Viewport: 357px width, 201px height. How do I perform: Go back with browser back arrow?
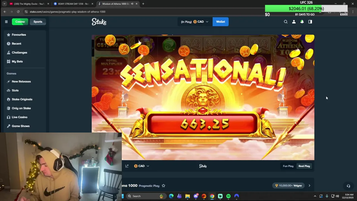[x=5, y=12]
